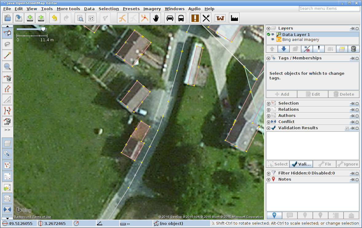Click the map zoom slider handle
362x228 pixels.
click(43, 29)
